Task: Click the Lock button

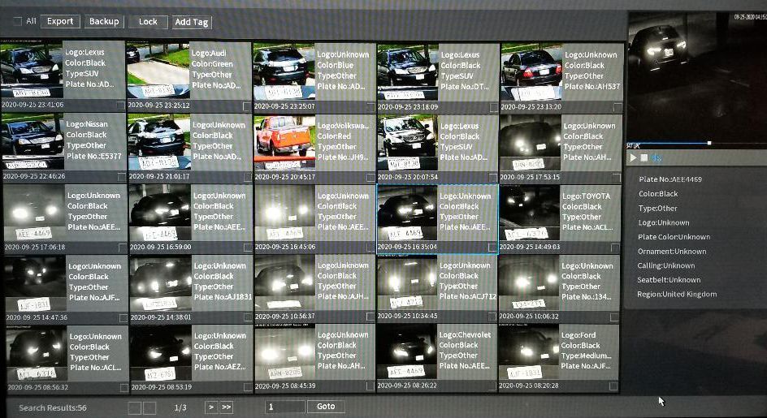Action: click(148, 22)
